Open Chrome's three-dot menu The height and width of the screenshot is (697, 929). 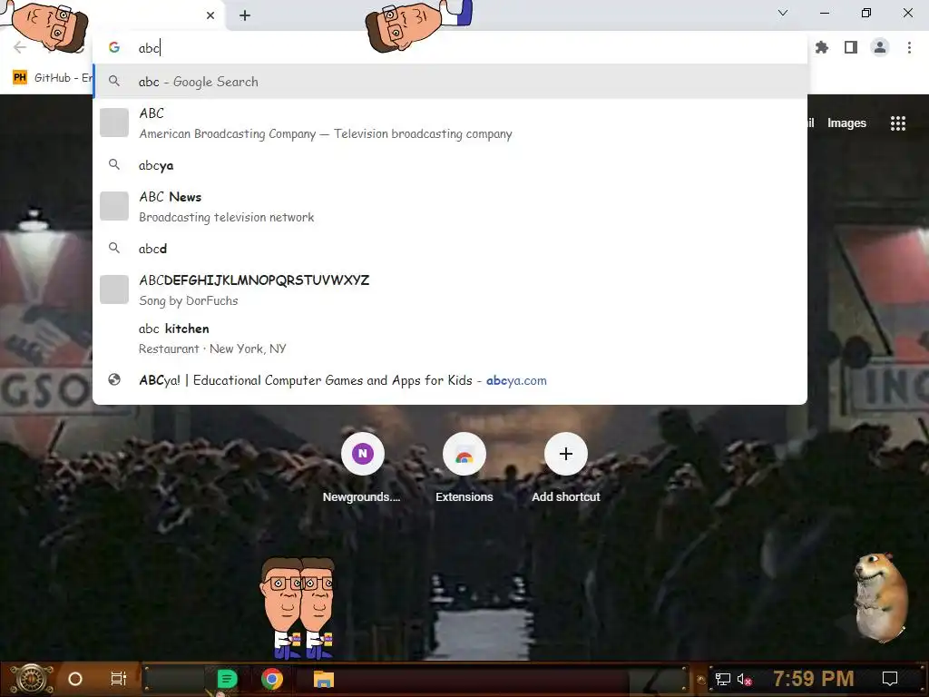click(909, 47)
